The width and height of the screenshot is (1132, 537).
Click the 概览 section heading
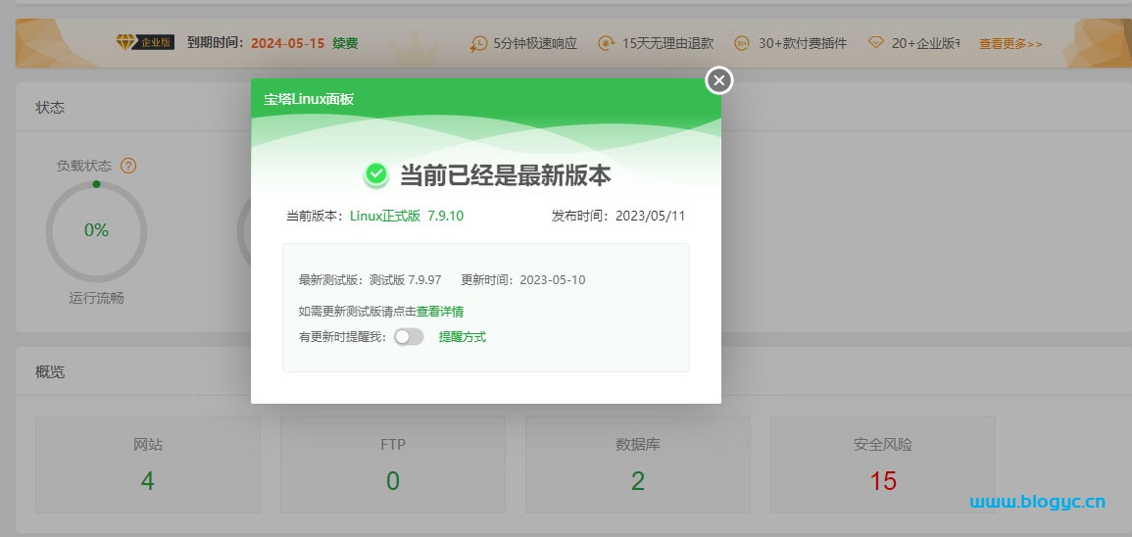[x=50, y=372]
